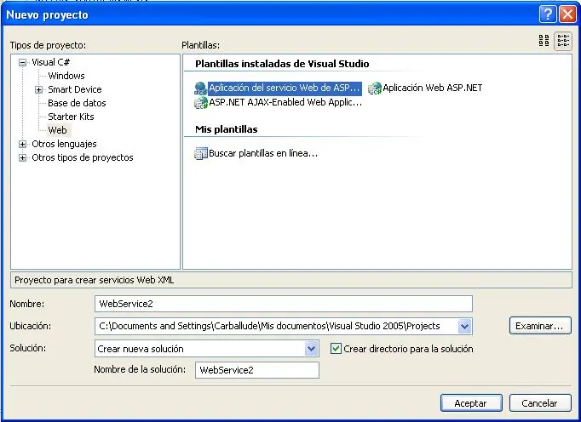Select ASP.NET AJAX-Enabled Web Applic template label
The width and height of the screenshot is (581, 422).
[x=285, y=103]
